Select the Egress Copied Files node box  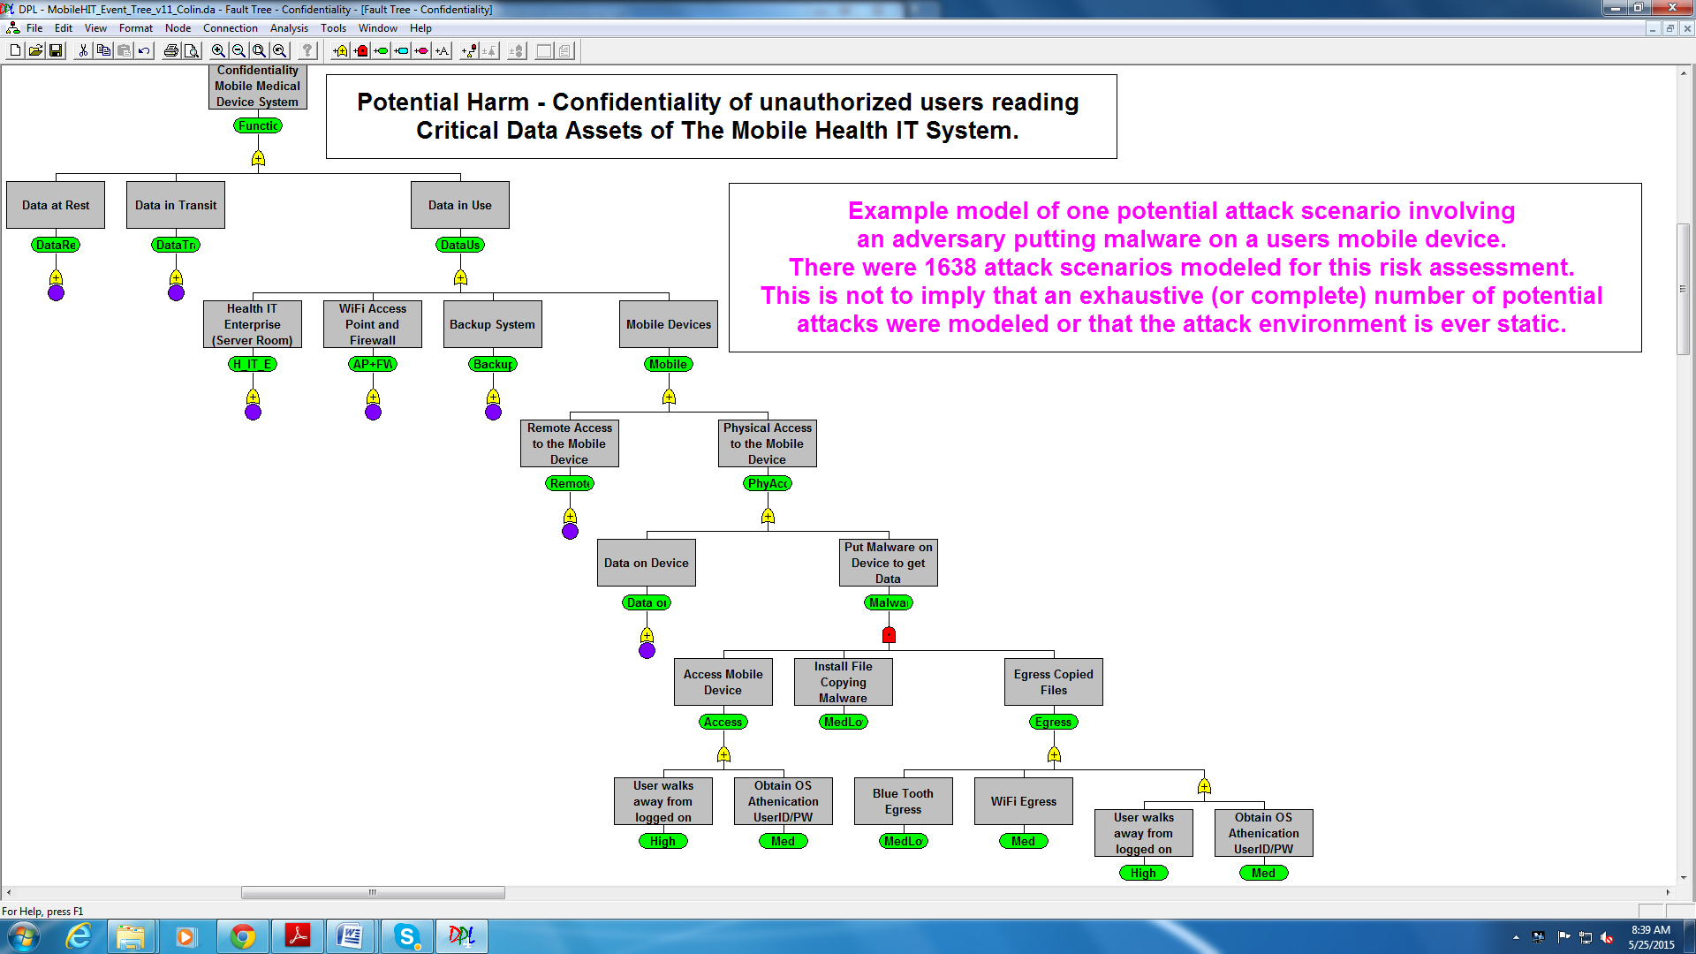(1053, 682)
